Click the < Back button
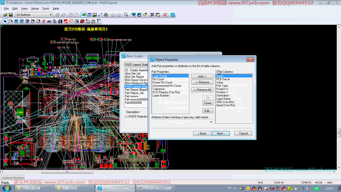 202,133
